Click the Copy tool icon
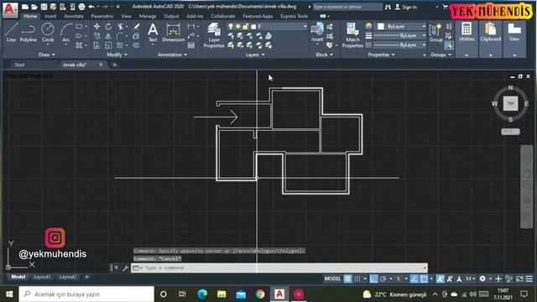This screenshot has width=537, height=302. coord(97,36)
